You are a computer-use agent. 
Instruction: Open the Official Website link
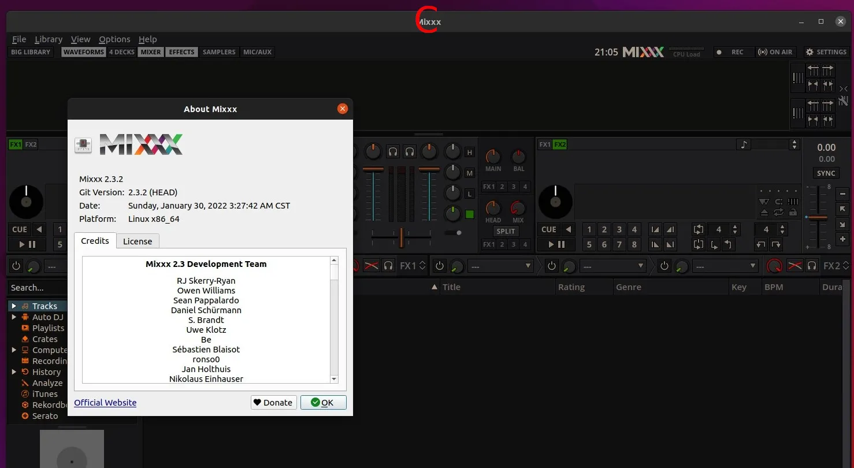click(105, 403)
